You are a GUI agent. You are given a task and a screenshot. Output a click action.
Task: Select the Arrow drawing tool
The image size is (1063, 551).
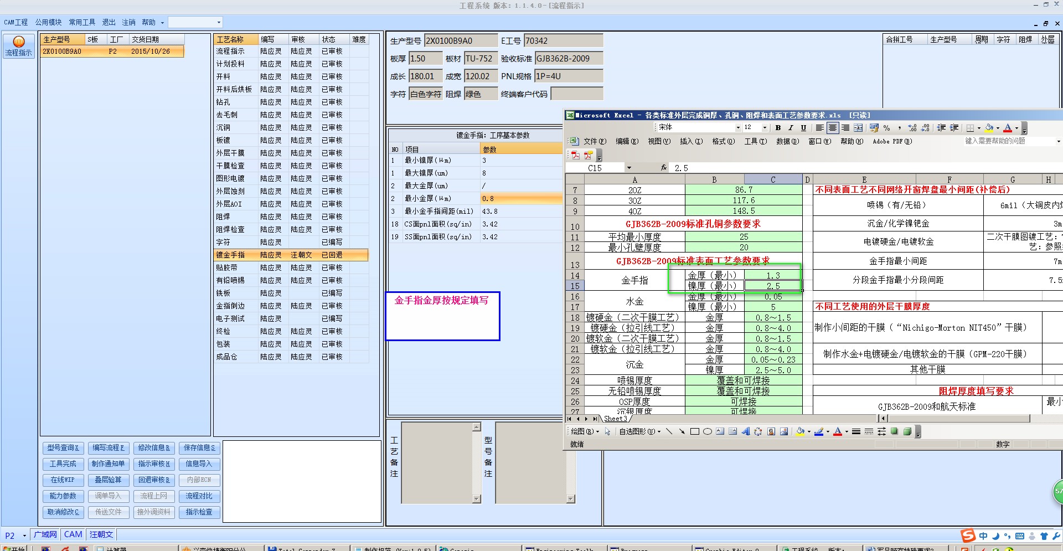[x=682, y=432]
